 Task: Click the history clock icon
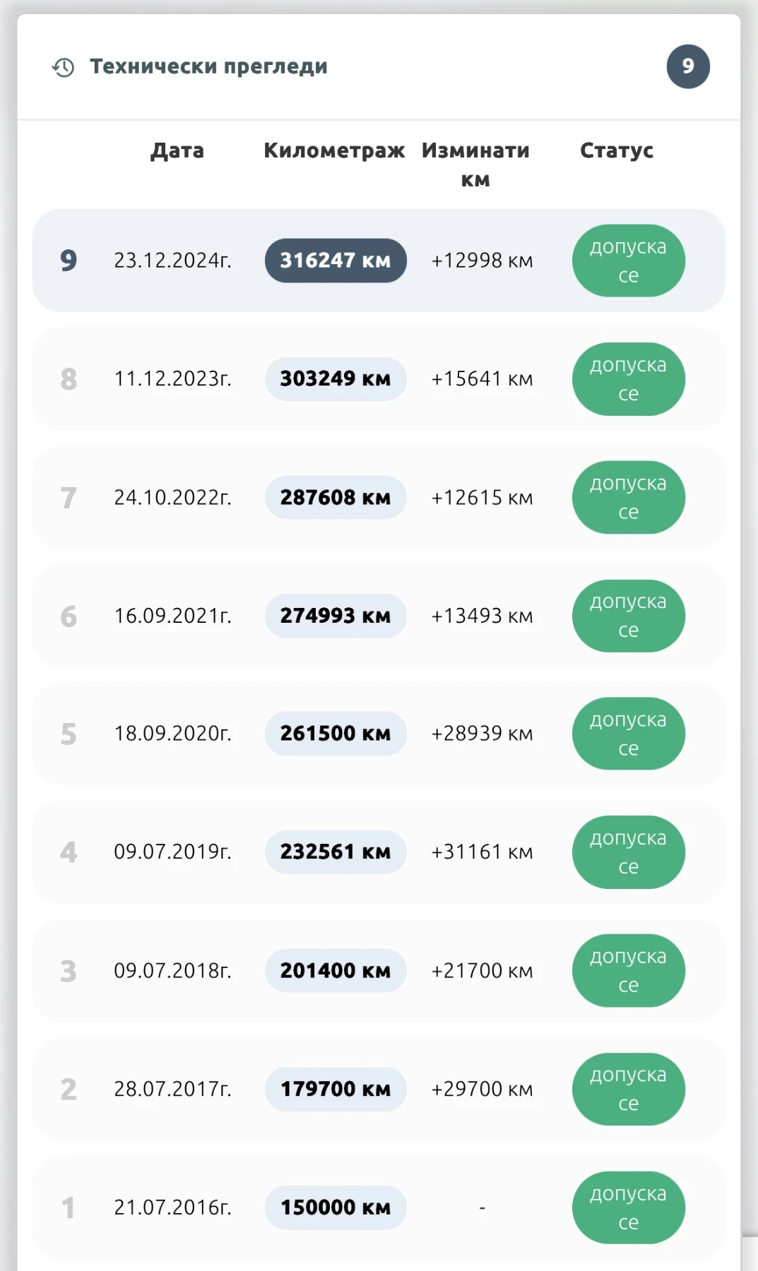click(64, 67)
